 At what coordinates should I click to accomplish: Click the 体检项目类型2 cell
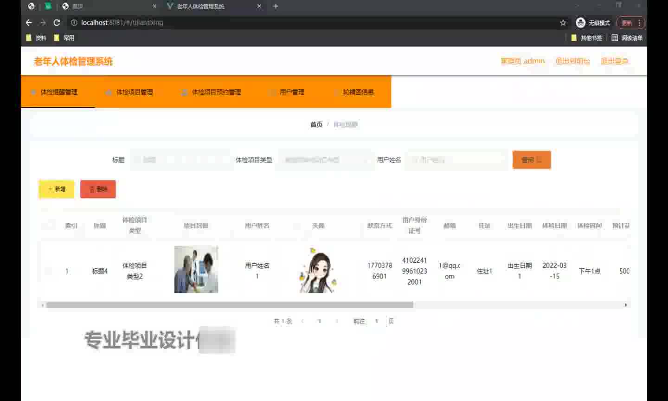135,271
